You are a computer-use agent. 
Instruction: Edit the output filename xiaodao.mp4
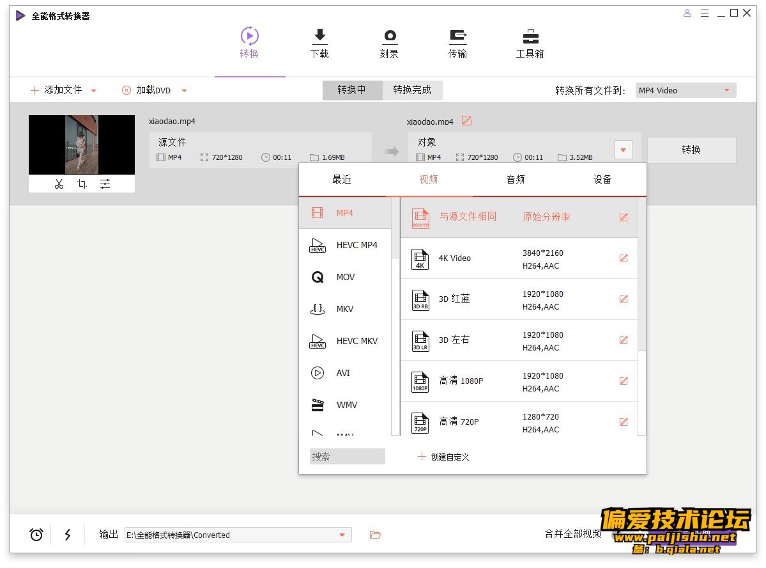(x=467, y=121)
